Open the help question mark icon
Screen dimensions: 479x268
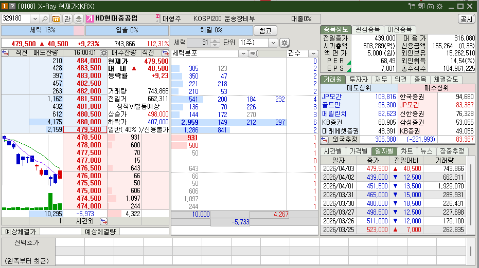(x=12, y=6)
